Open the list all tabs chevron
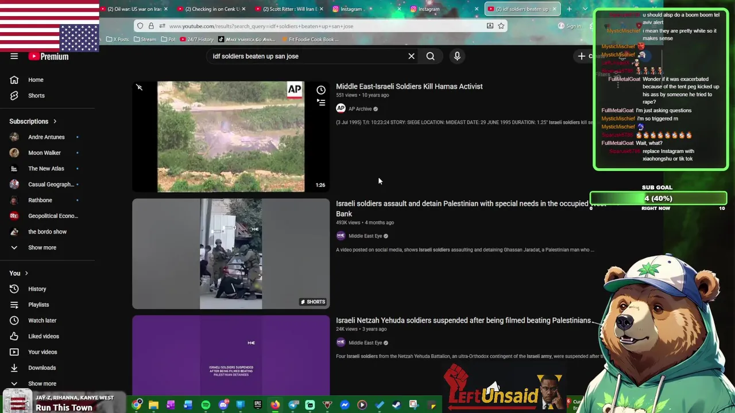Screen dimensions: 735x413 [585, 9]
